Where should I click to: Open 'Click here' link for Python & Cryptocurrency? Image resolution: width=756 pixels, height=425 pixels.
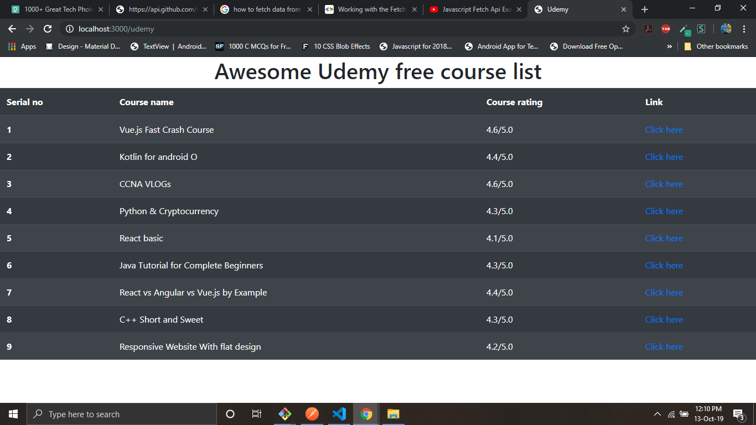pyautogui.click(x=664, y=211)
